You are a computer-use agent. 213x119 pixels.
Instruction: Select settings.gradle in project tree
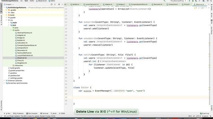16,78
